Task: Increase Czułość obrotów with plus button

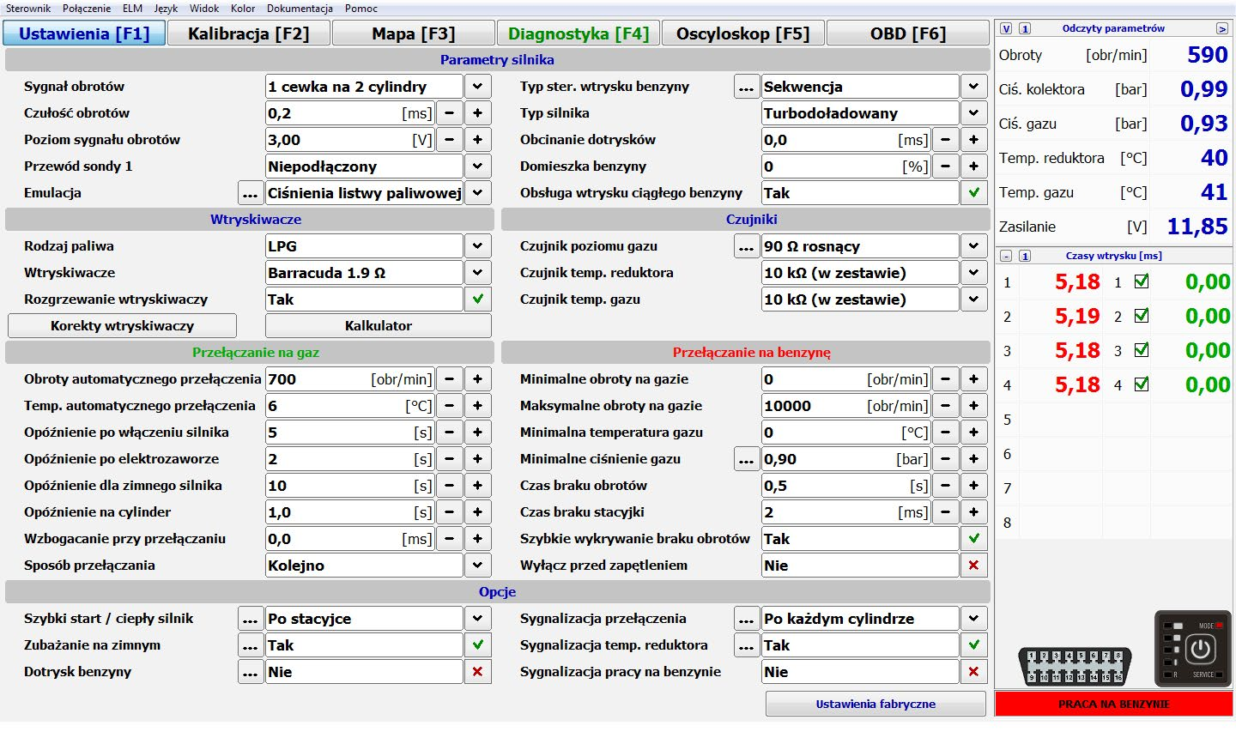Action: coord(477,113)
